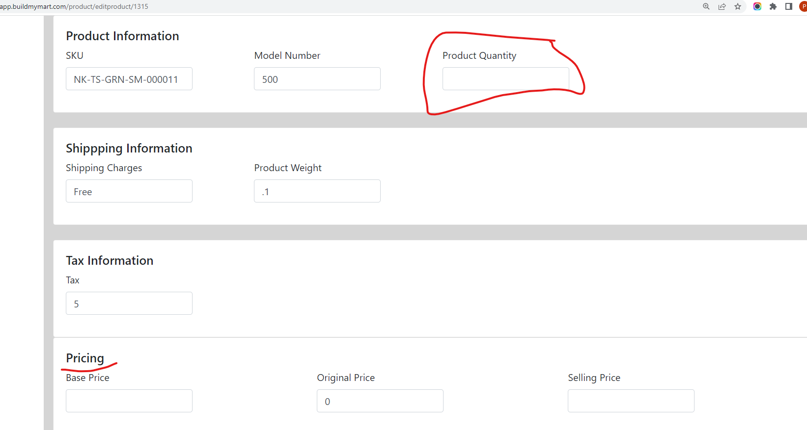This screenshot has width=807, height=430.
Task: Click the Shippping Information section heading
Action: tap(129, 149)
